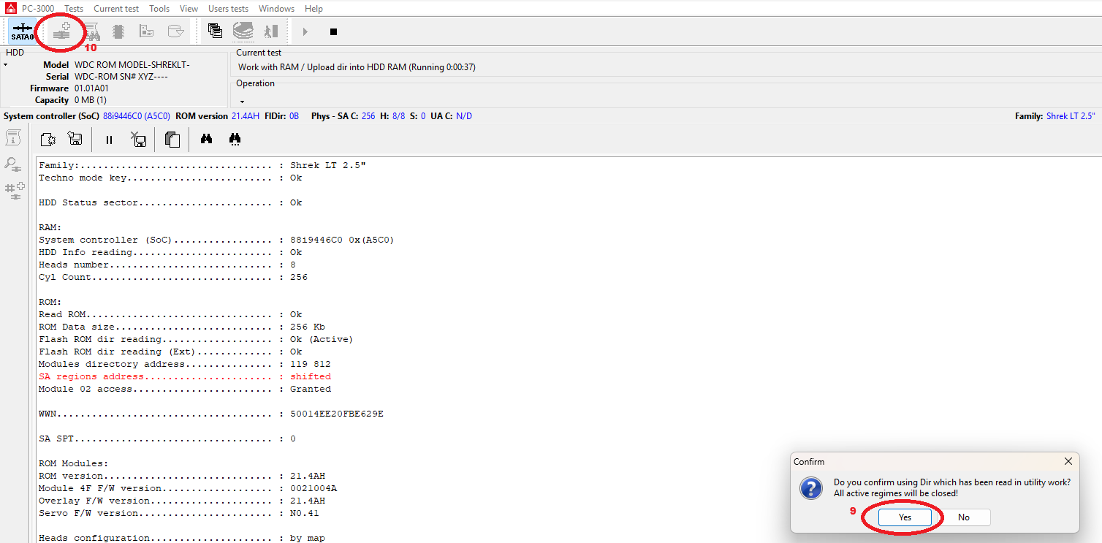1102x543 pixels.
Task: Close the Confirm dialog with X
Action: pyautogui.click(x=1068, y=462)
